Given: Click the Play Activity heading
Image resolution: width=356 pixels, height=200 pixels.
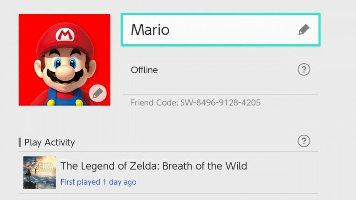Looking at the screenshot, I should click(49, 142).
